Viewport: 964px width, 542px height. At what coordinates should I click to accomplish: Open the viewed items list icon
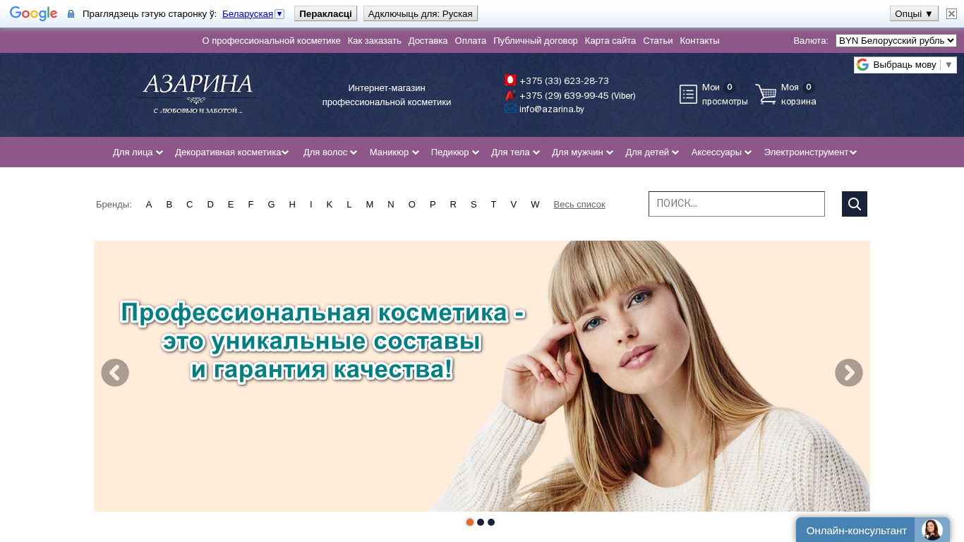pyautogui.click(x=688, y=94)
